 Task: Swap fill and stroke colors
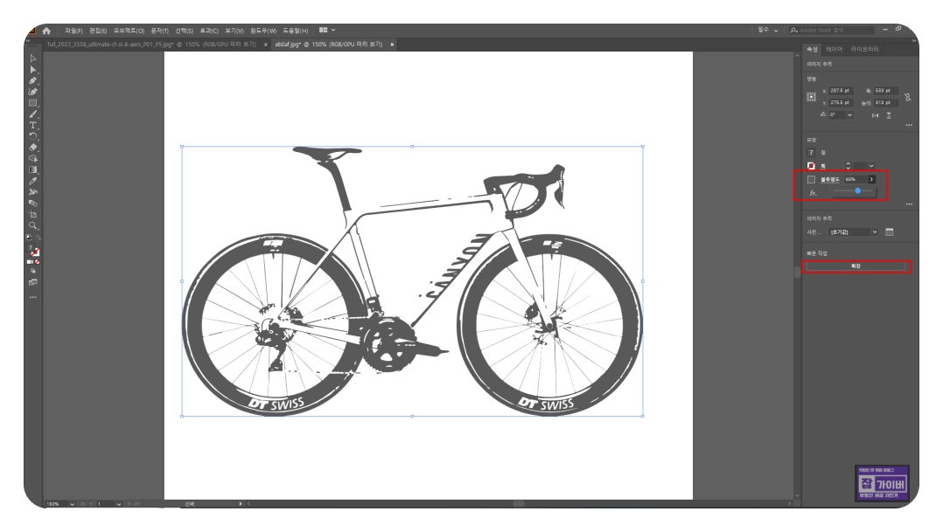pyautogui.click(x=38, y=238)
